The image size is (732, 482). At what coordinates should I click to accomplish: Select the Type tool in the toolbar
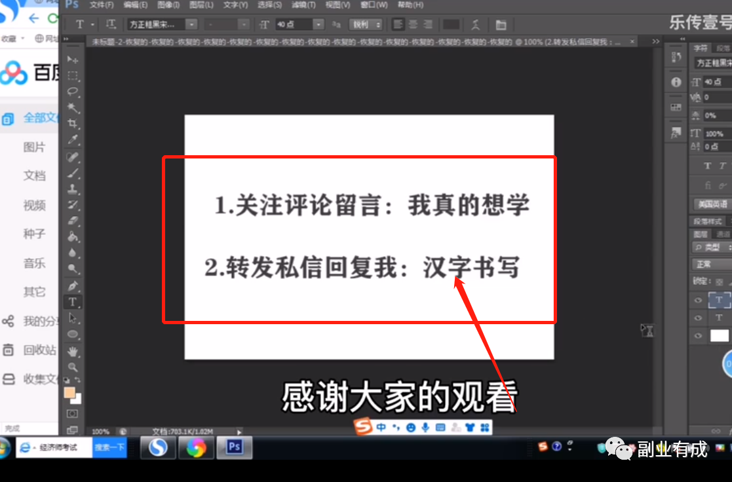pyautogui.click(x=73, y=303)
